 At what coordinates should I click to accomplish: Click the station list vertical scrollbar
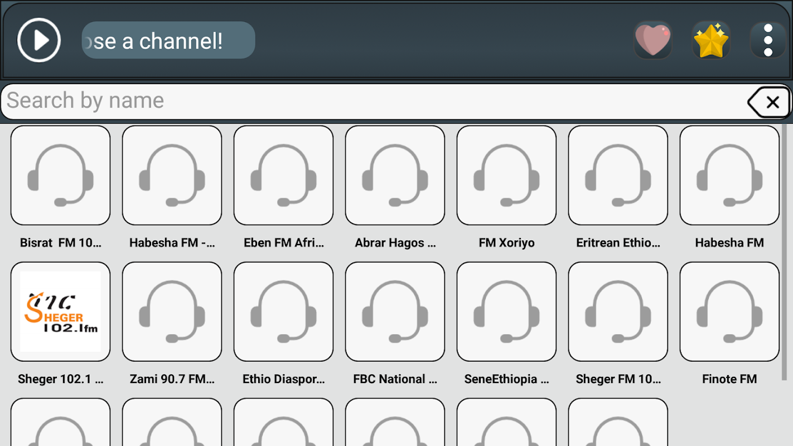coord(785,252)
